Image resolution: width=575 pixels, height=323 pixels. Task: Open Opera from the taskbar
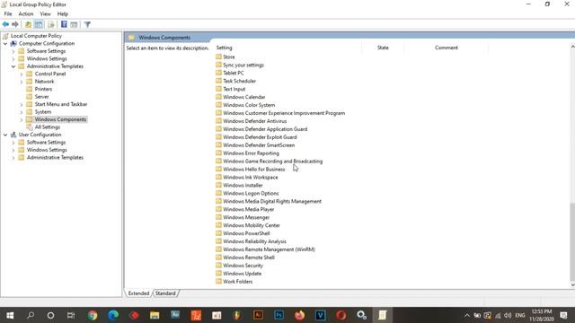tap(341, 315)
